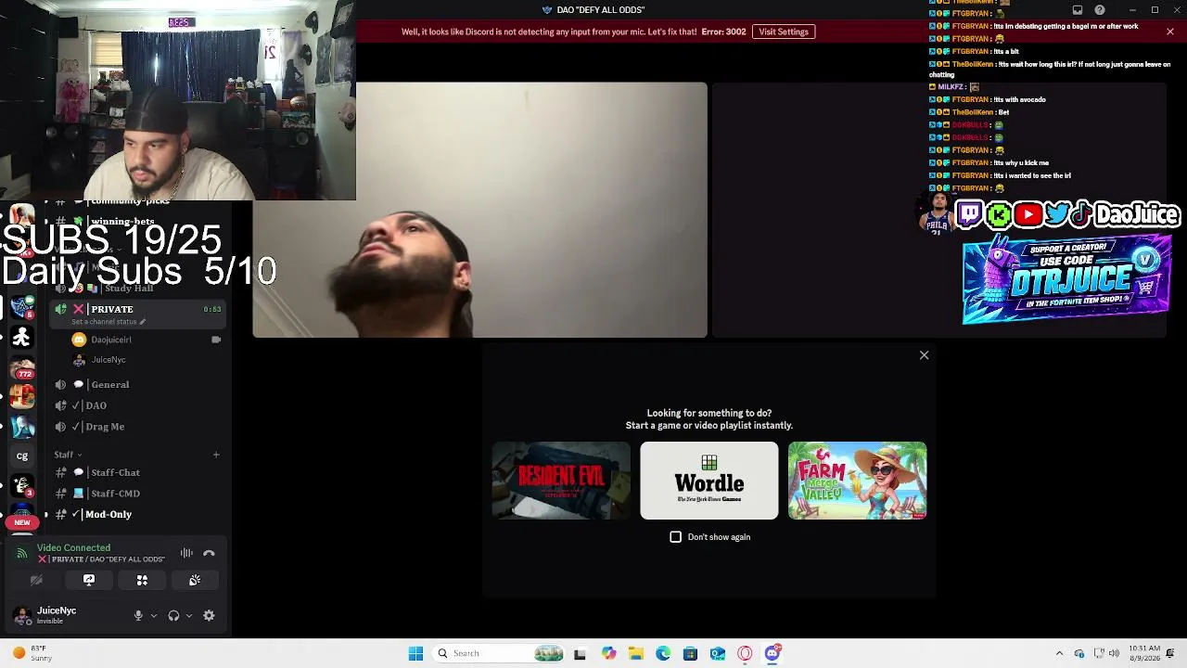Toggle camera in voice panel

coord(36,580)
